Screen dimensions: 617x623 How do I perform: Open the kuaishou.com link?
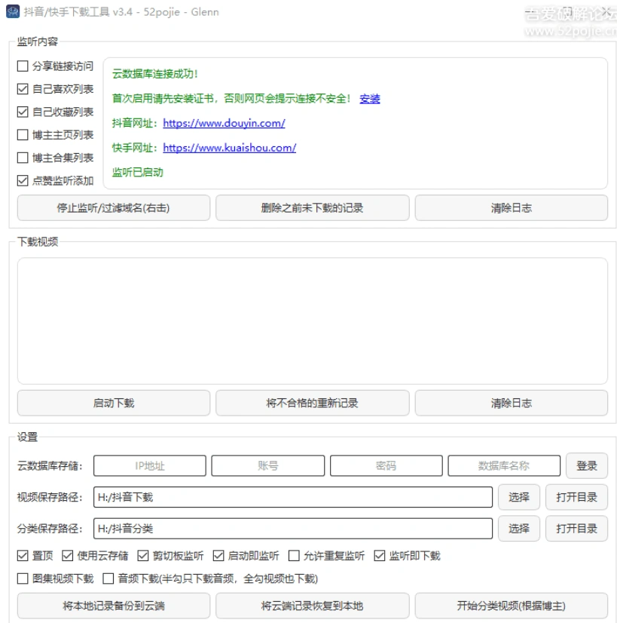pyautogui.click(x=229, y=148)
